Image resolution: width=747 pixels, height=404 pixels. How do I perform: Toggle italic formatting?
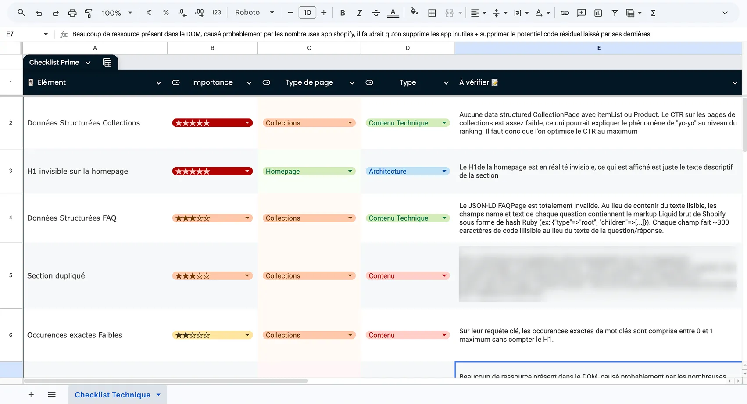click(359, 13)
